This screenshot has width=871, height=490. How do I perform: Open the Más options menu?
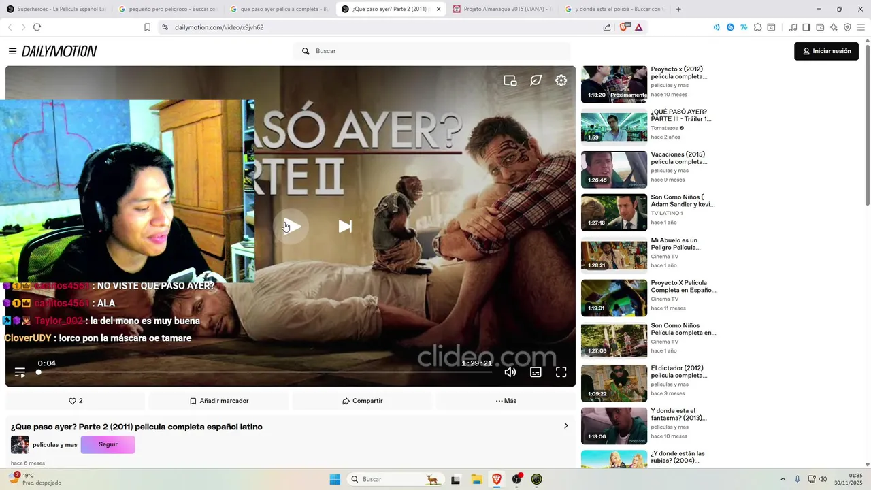click(506, 401)
